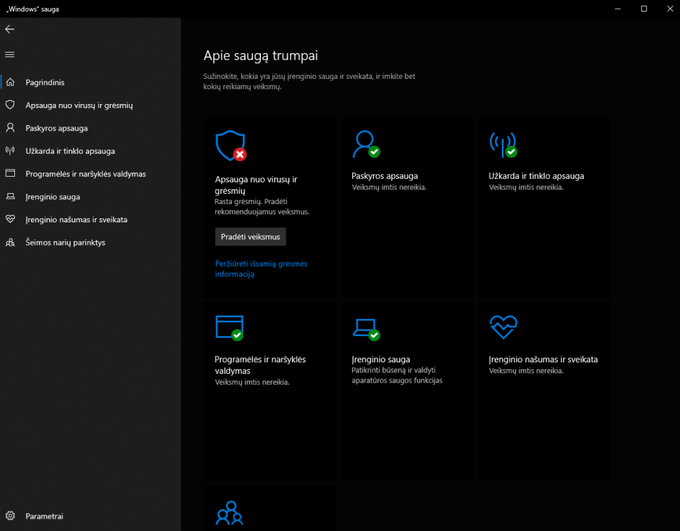Click the home icon beside Pagrindinis
The image size is (680, 531).
tap(10, 82)
